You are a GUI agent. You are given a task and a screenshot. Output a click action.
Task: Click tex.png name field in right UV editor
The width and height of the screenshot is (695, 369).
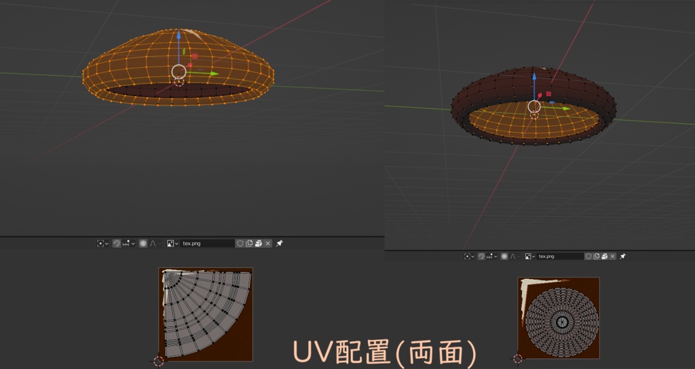(x=560, y=257)
